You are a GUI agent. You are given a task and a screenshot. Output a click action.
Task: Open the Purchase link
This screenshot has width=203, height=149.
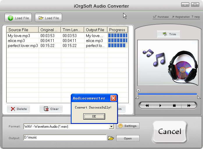point(161,17)
